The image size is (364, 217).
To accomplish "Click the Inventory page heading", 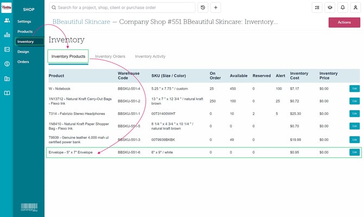I will [x=66, y=40].
